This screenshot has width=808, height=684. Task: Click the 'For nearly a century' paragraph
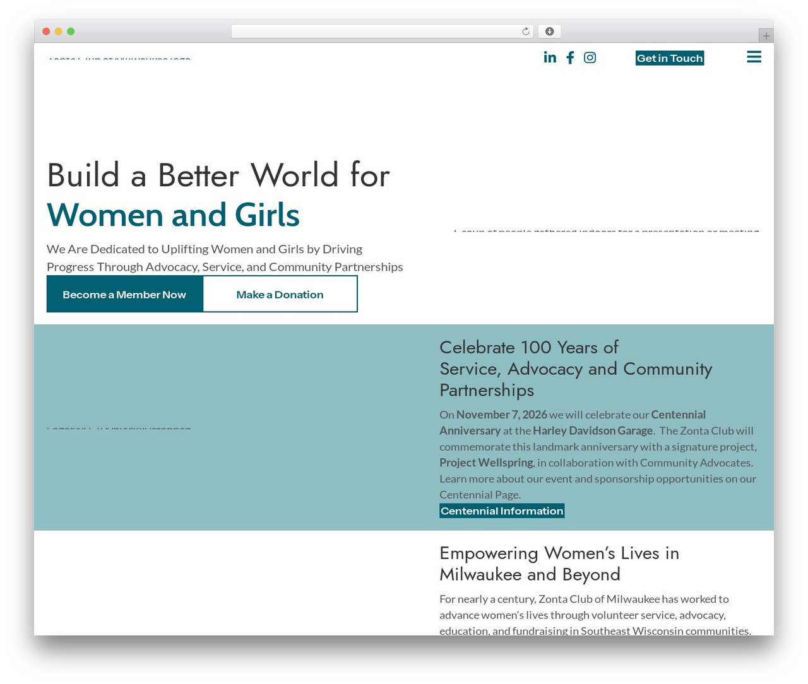click(x=595, y=615)
